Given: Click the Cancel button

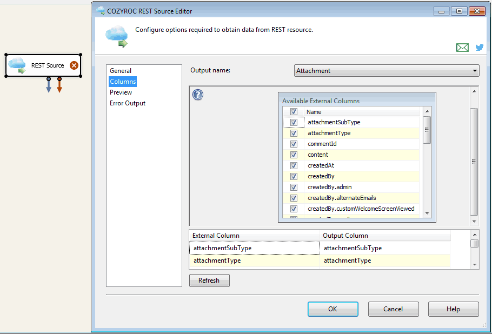Looking at the screenshot, I should point(393,309).
